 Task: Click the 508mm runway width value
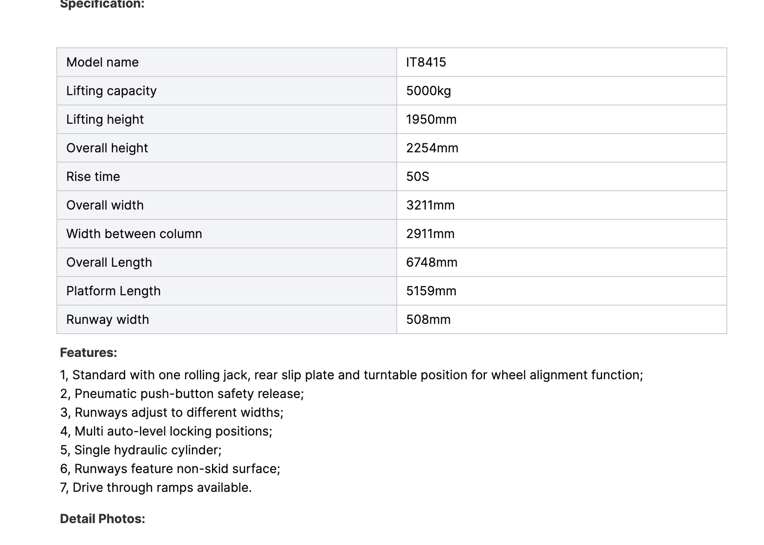[x=428, y=319]
